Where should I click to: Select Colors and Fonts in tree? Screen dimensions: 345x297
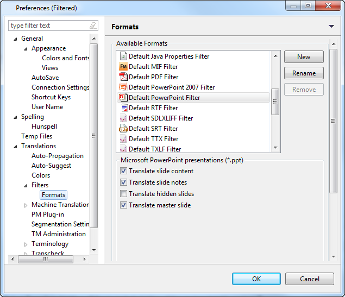point(66,58)
